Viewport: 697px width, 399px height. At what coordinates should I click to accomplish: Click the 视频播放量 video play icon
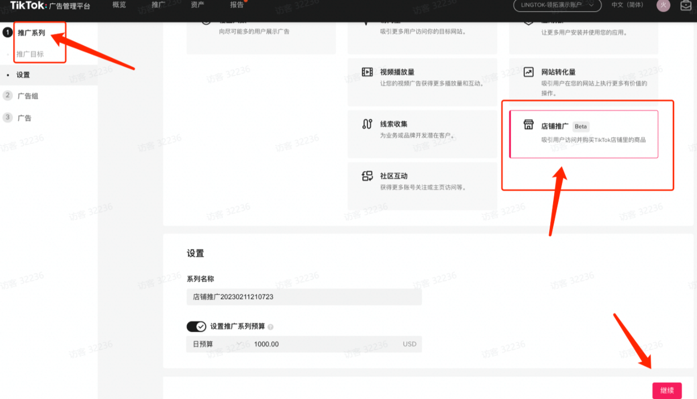point(367,72)
